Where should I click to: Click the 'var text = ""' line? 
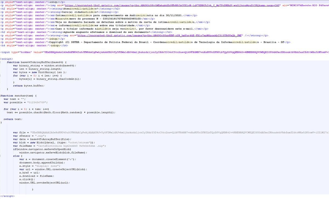pos(15,99)
